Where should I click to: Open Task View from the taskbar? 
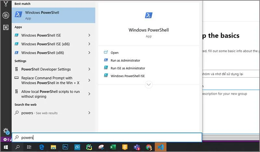(x=29, y=147)
